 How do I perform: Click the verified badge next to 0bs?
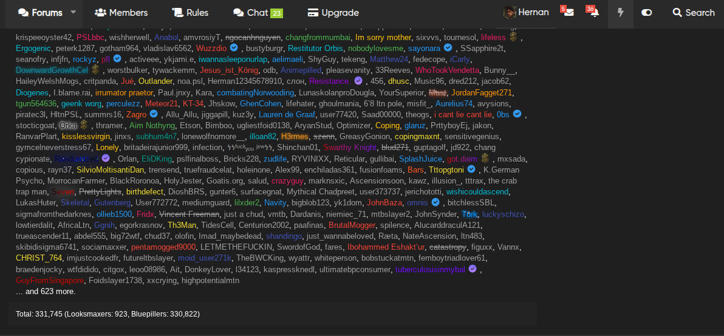pos(517,114)
